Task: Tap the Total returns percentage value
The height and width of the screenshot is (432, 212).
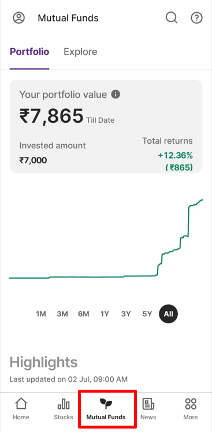Action: pyautogui.click(x=176, y=156)
